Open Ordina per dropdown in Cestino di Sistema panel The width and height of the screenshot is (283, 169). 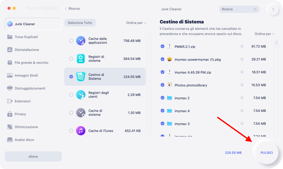pyautogui.click(x=265, y=34)
